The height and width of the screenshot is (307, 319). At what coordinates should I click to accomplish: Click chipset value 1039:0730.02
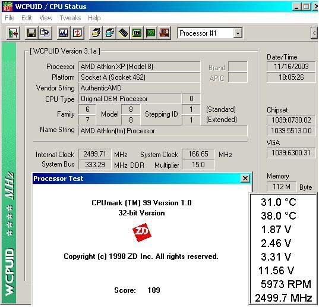pyautogui.click(x=291, y=120)
